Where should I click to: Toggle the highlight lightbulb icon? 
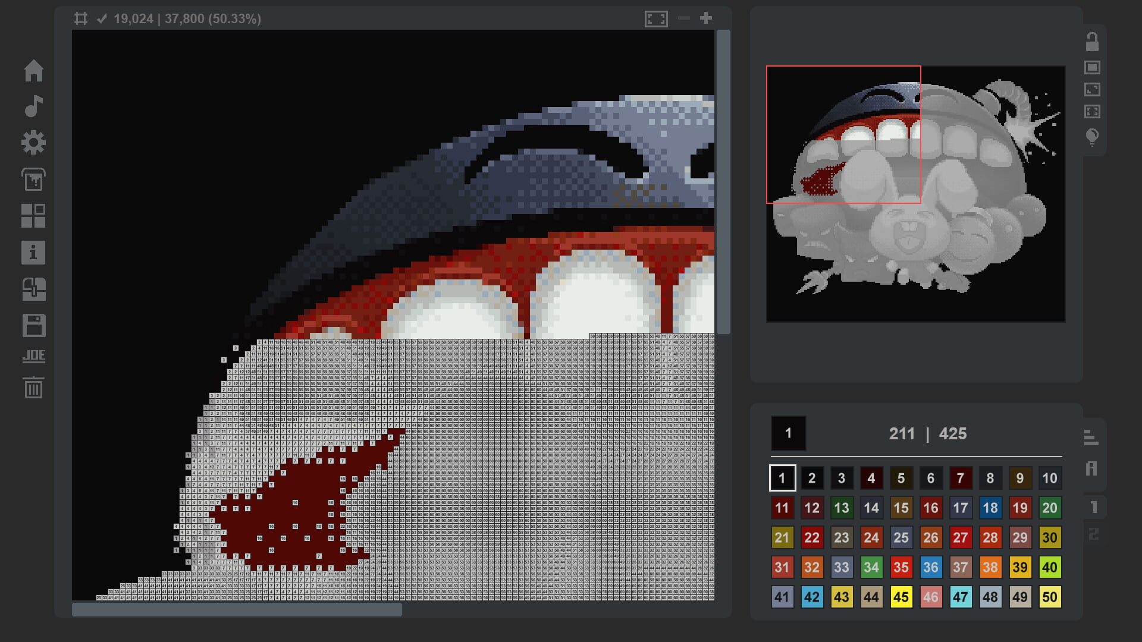1093,136
